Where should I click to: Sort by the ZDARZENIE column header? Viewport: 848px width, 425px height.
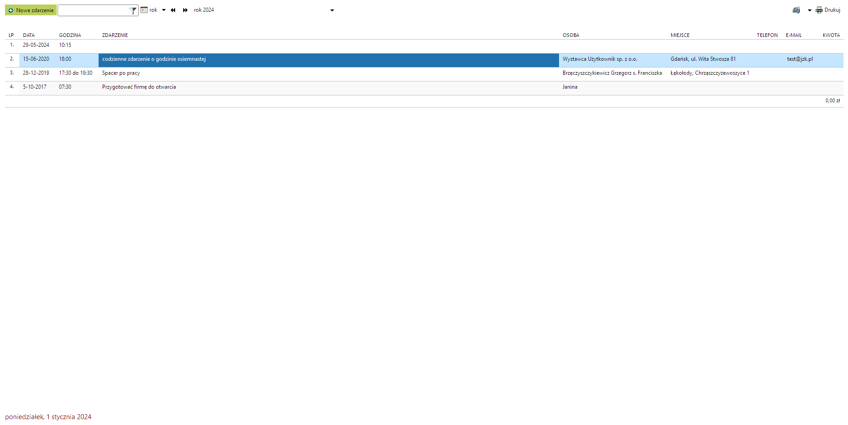pos(115,35)
